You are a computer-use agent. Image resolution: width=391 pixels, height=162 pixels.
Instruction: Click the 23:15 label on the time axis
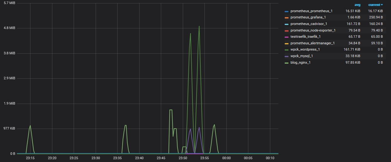click(x=30, y=158)
